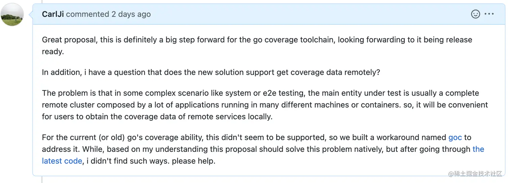This screenshot has height=183, width=508.
Task: Click the "2 days ago" timestamp
Action: [x=131, y=14]
